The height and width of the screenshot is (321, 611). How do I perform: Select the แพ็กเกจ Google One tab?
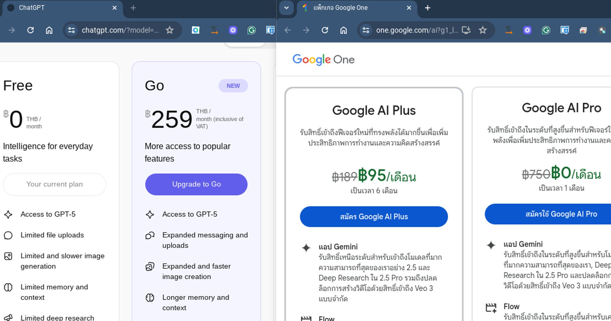point(350,8)
